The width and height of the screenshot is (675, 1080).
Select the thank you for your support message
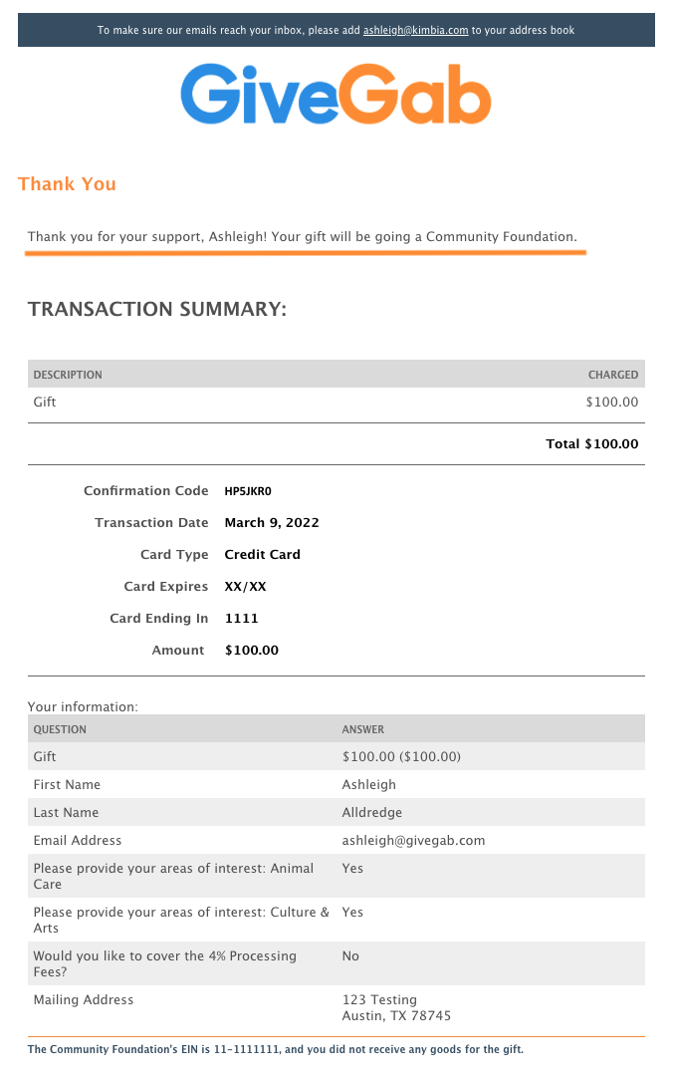(x=302, y=237)
